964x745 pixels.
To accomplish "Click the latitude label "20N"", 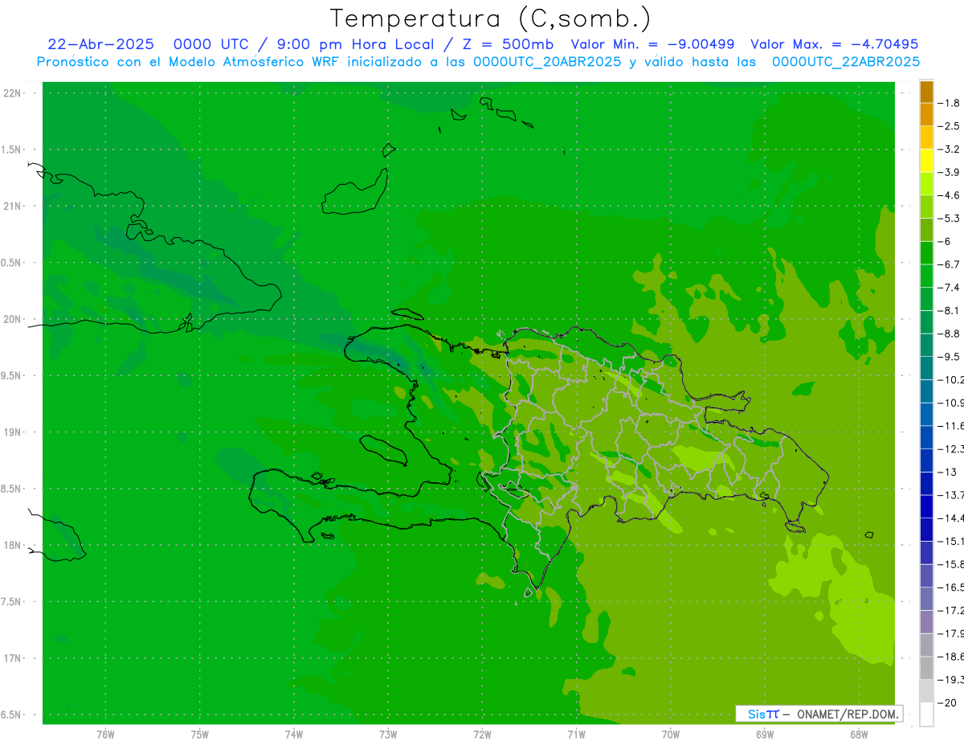I will 11,320.
